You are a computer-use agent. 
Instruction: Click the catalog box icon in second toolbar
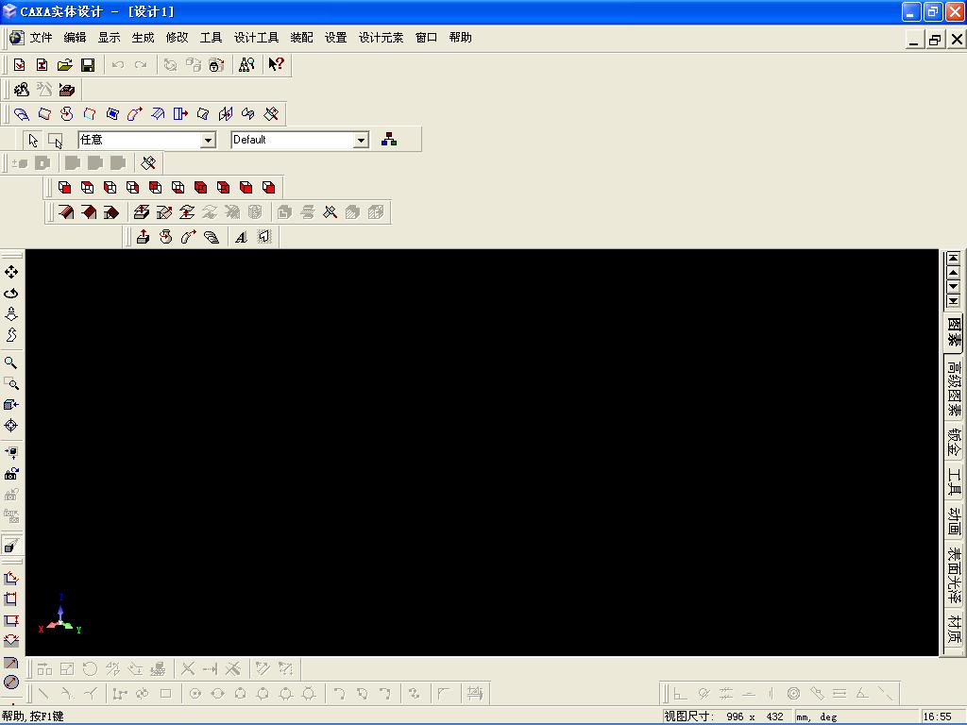coord(67,90)
